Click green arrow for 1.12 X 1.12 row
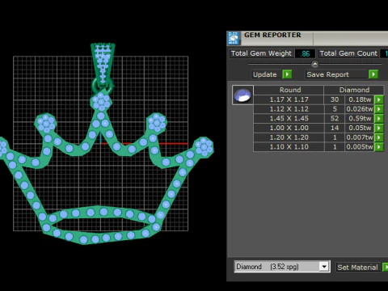The height and width of the screenshot is (291, 388). [x=379, y=109]
